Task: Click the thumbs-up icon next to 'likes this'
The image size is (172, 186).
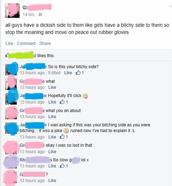Action: click(7, 55)
